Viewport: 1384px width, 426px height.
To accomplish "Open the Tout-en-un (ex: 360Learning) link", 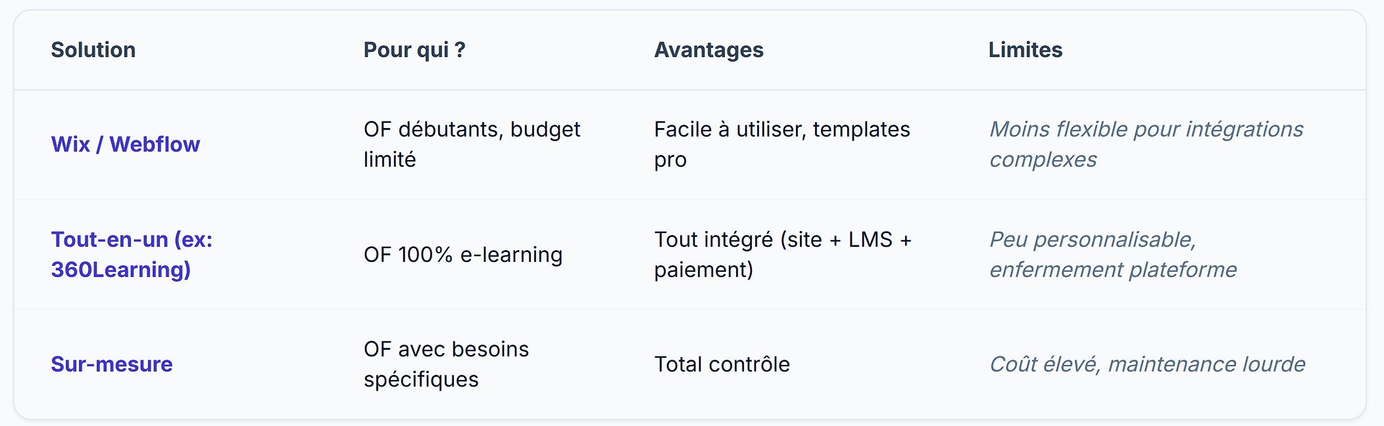I will [x=132, y=255].
